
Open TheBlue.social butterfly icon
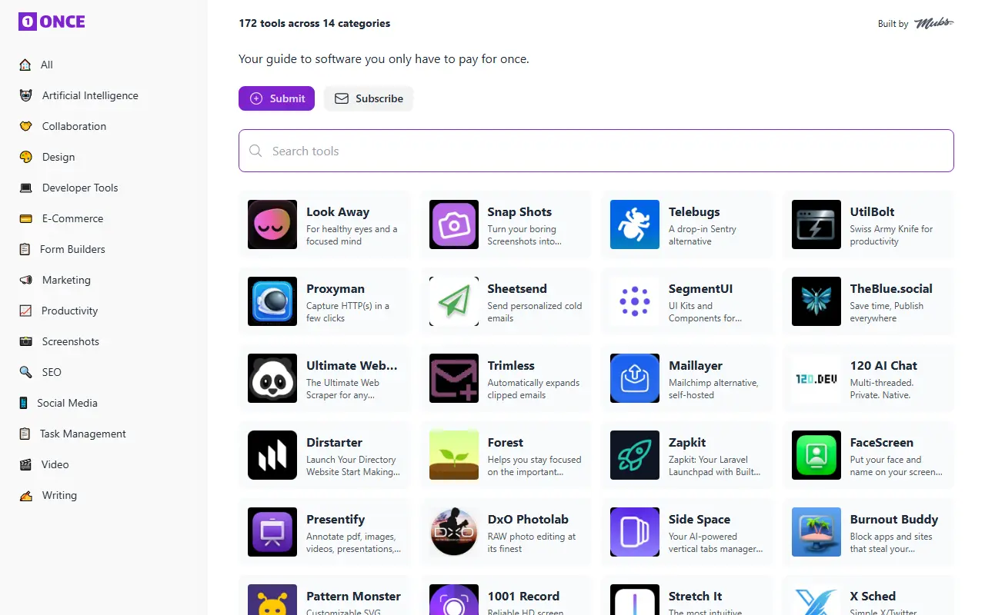[x=816, y=301]
